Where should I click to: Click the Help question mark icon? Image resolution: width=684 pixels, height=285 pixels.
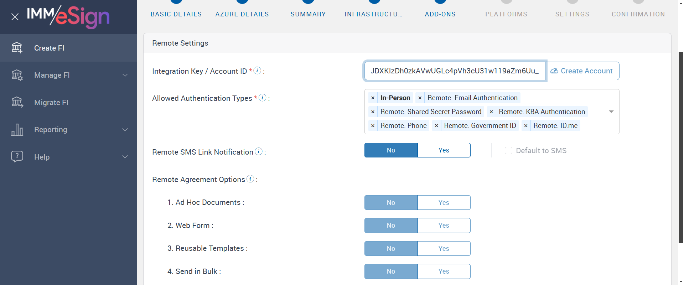17,157
